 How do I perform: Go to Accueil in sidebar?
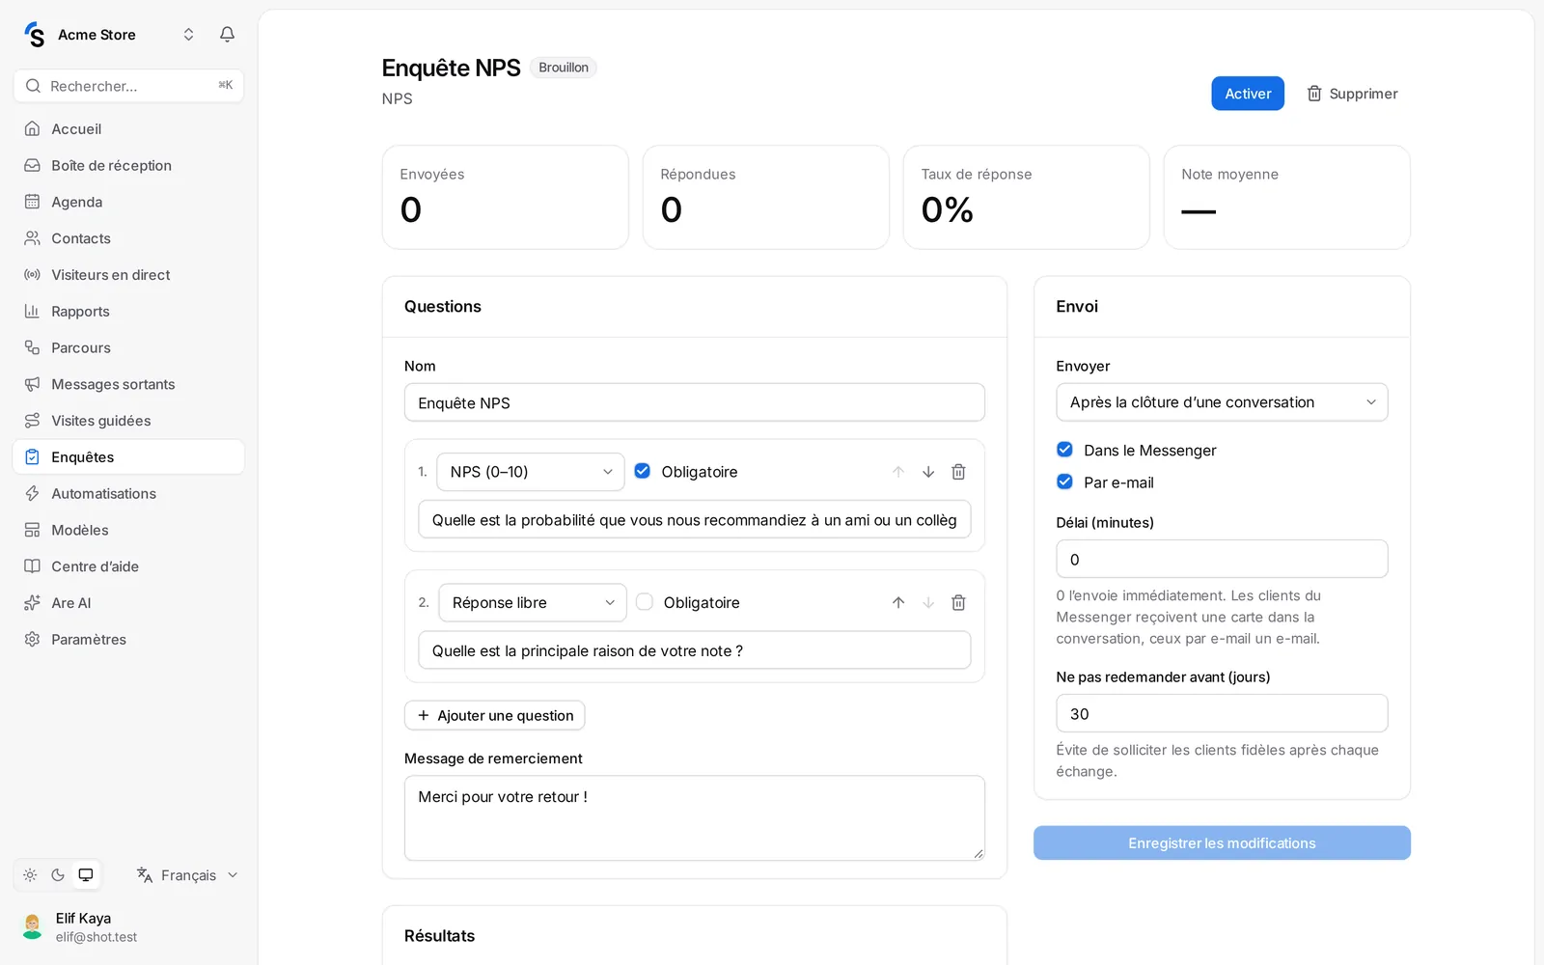[128, 129]
